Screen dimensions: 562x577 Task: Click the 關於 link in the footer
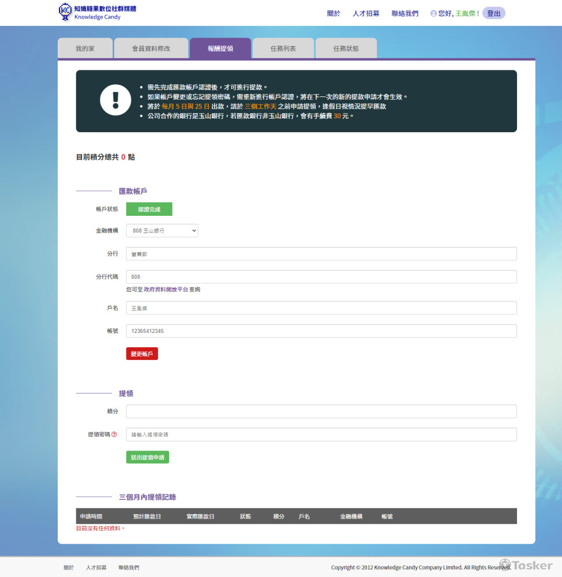pos(69,568)
